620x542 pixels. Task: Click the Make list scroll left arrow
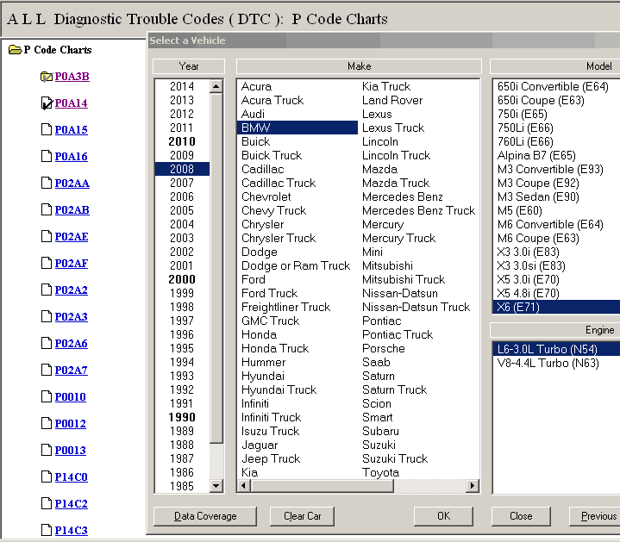[243, 485]
